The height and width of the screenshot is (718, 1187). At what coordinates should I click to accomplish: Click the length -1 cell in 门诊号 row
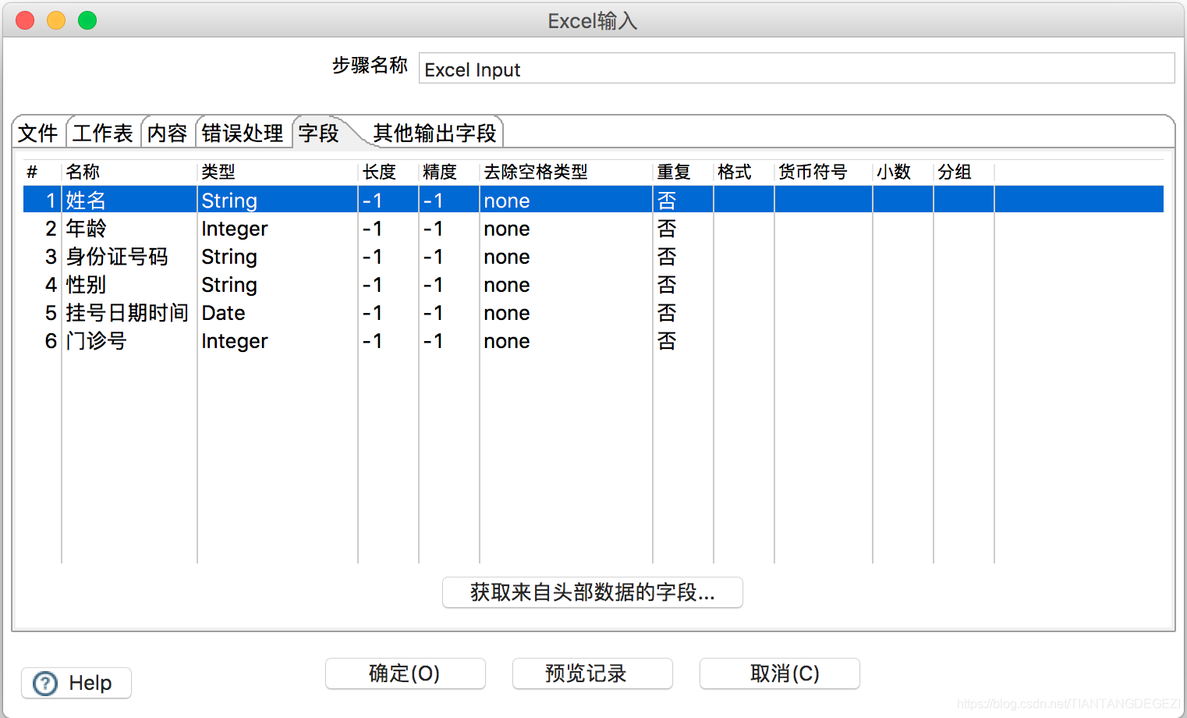tap(388, 341)
